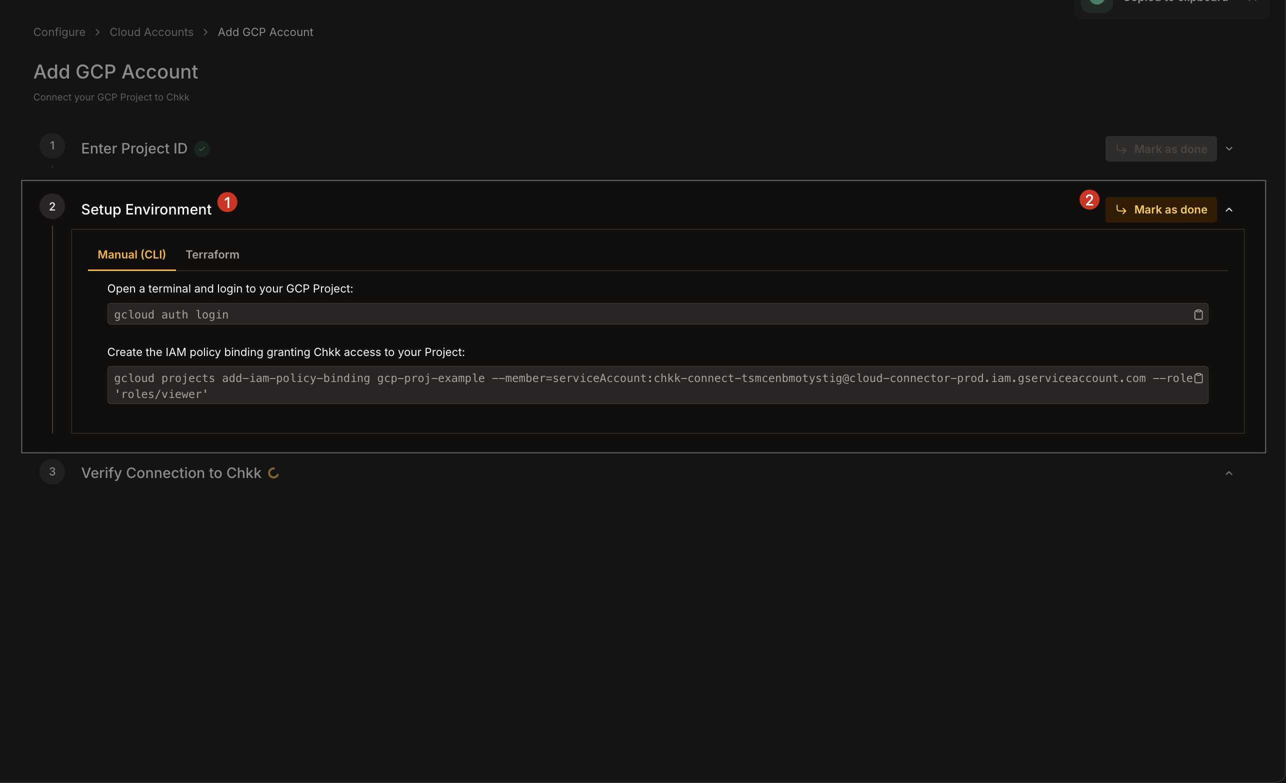Screen dimensions: 1286x783
Task: Copy the gcloud auth login command
Action: (1199, 313)
